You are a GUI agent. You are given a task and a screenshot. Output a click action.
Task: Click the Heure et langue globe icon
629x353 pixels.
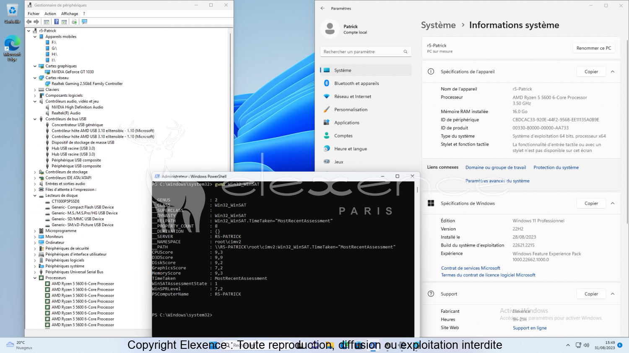(327, 149)
